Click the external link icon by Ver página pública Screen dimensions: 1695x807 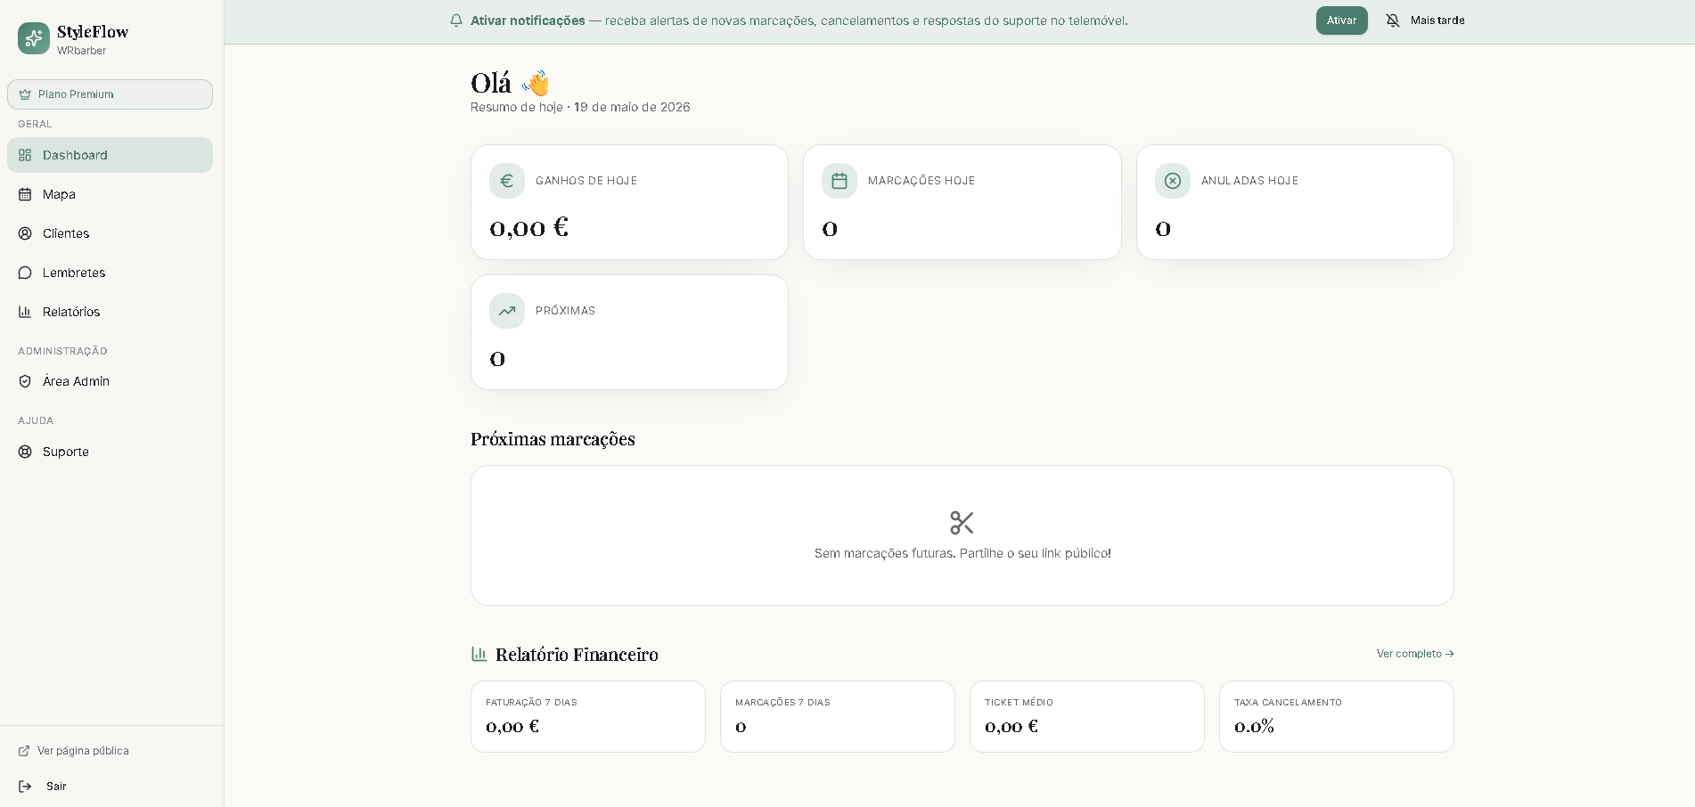(x=24, y=751)
